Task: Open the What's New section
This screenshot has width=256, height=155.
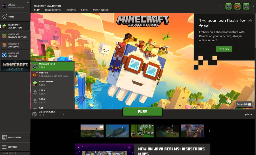Action: tap(15, 137)
